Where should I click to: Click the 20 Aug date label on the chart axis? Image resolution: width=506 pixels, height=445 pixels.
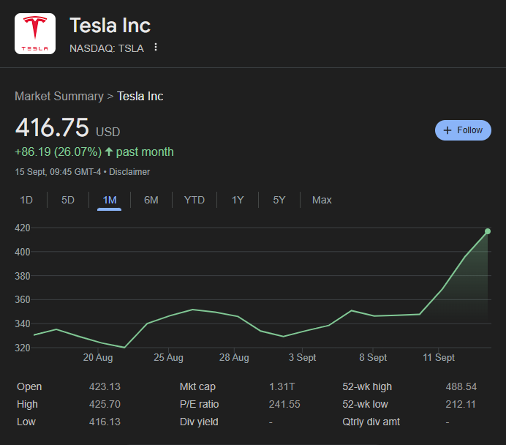point(98,357)
